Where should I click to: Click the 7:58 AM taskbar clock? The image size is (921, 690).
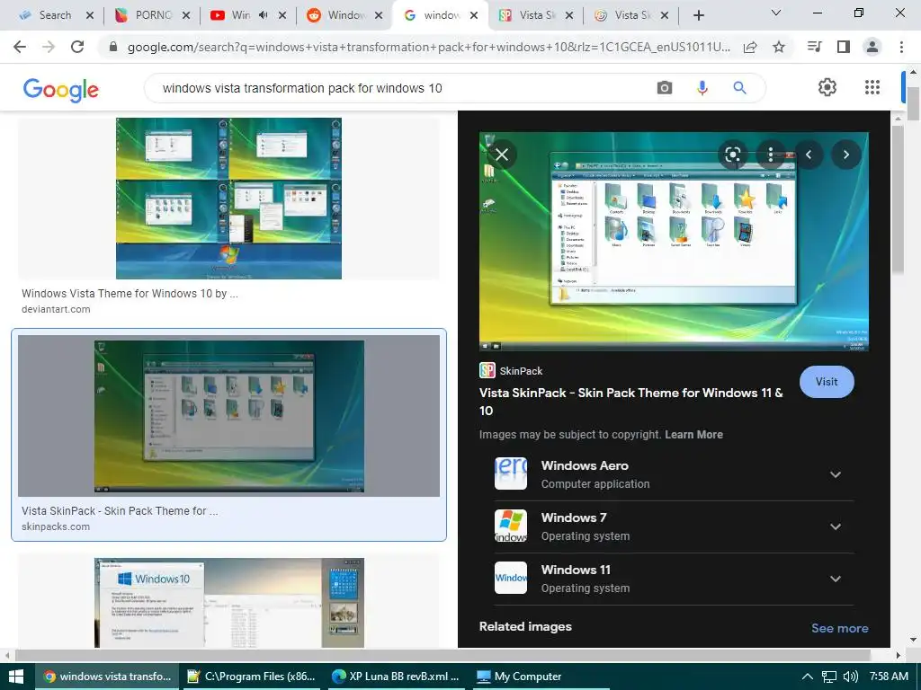(889, 677)
